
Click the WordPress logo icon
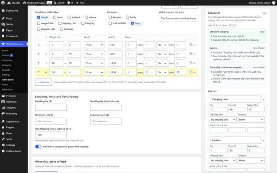click(x=3, y=3)
